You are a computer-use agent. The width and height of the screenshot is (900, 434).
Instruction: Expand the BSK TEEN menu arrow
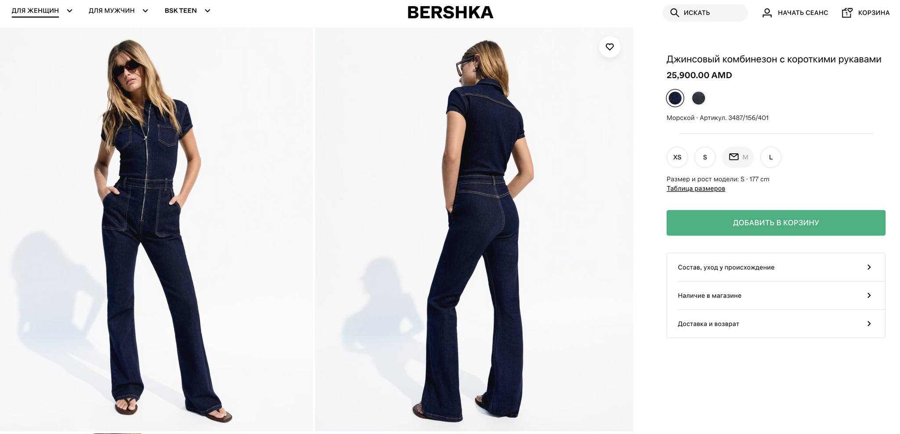[x=207, y=11]
